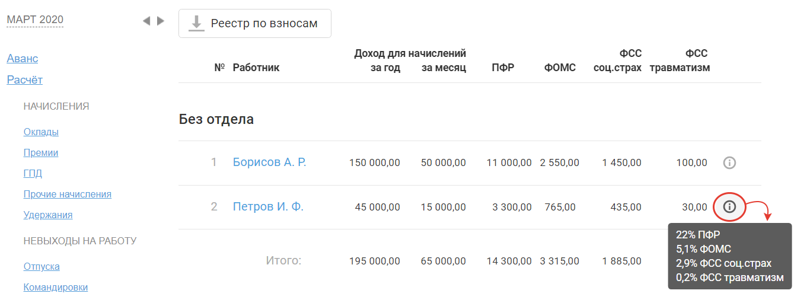
Task: Open МАРТ 2020 period selector
Action: click(35, 20)
